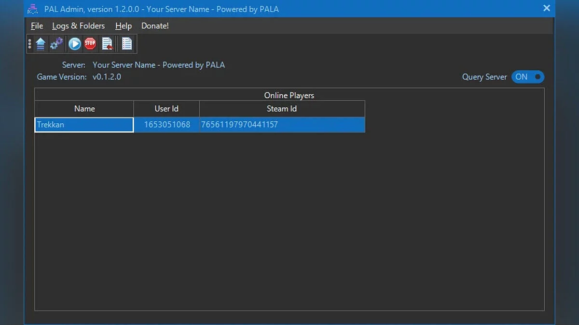The width and height of the screenshot is (579, 325).
Task: Turn off the Query Server toggle
Action: pos(528,77)
